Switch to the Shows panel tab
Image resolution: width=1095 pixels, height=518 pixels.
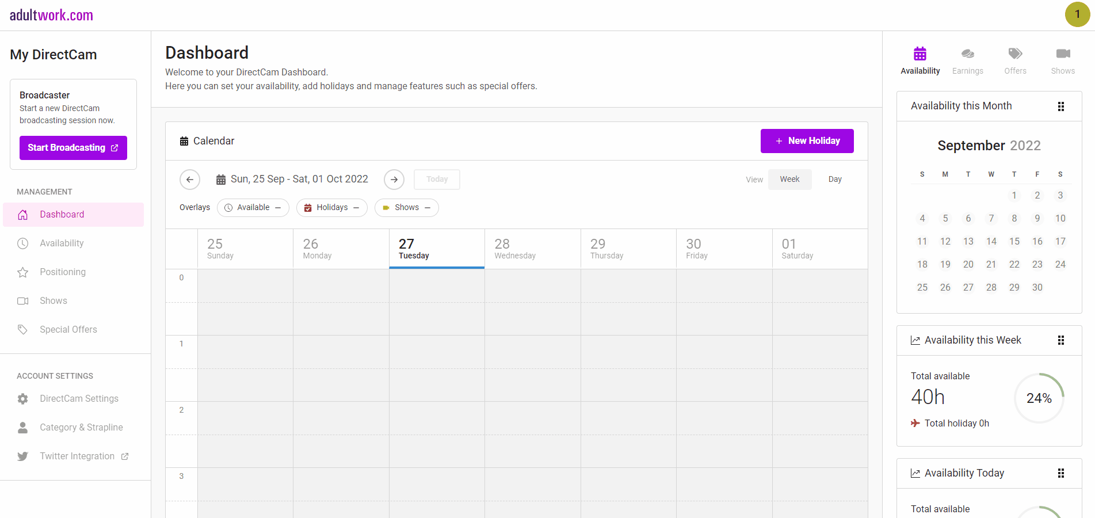[1063, 60]
